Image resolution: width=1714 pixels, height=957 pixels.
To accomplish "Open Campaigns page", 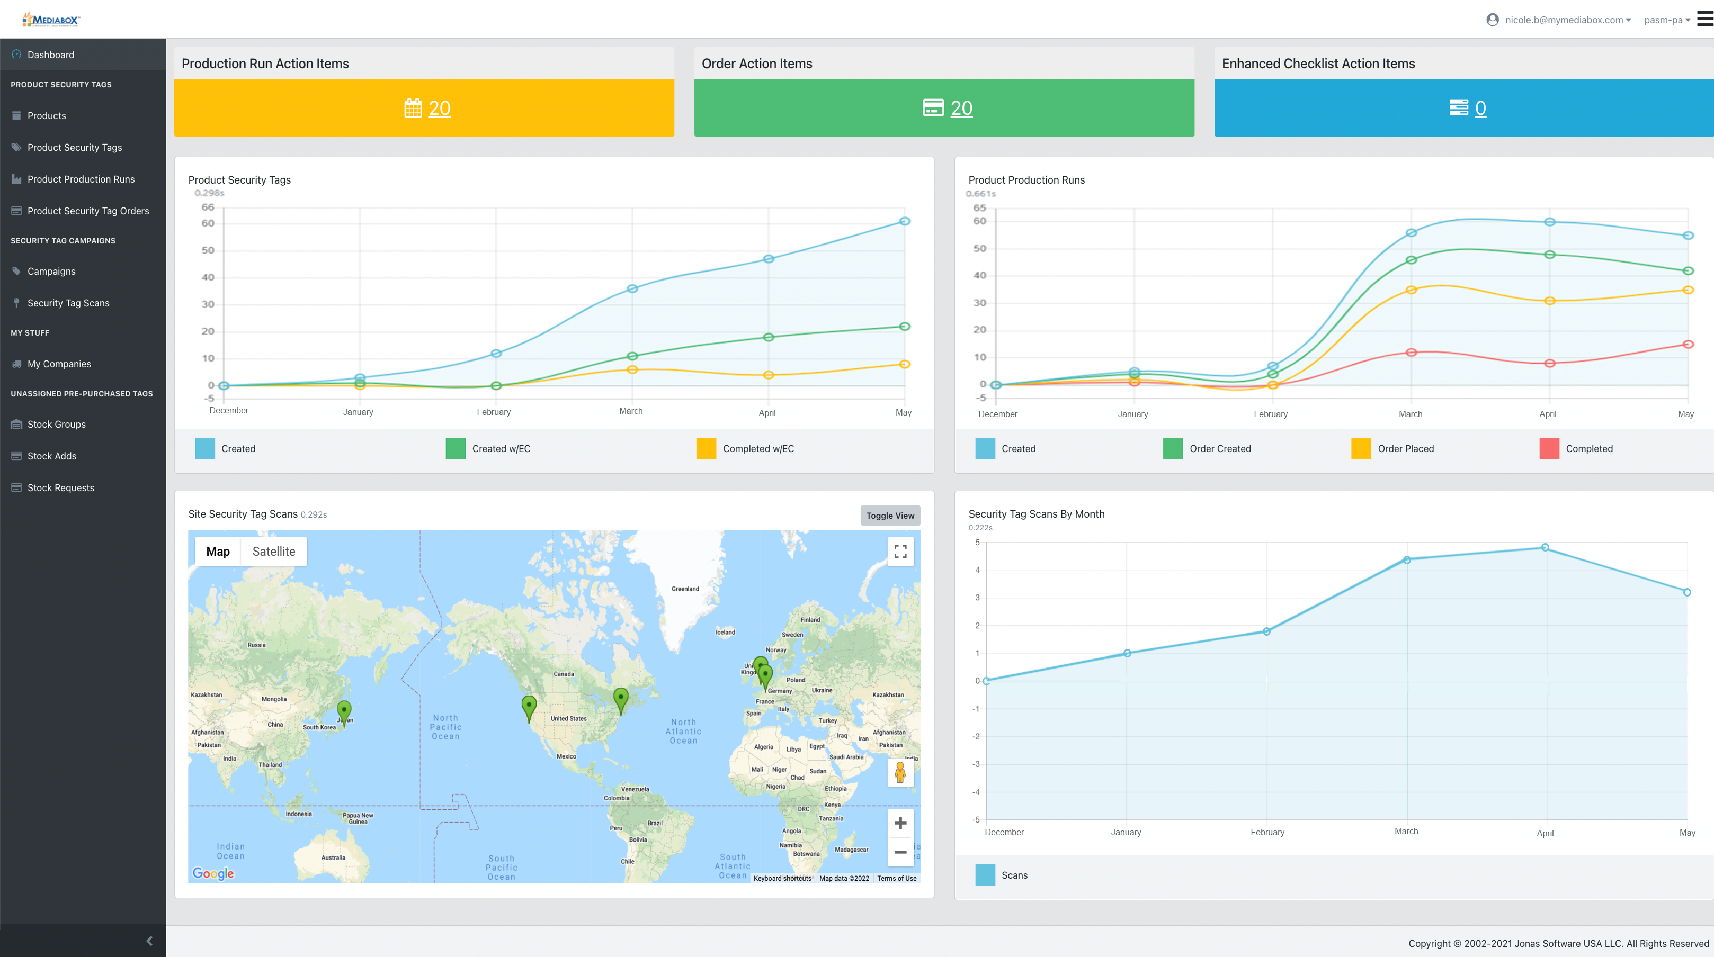I will (83, 272).
